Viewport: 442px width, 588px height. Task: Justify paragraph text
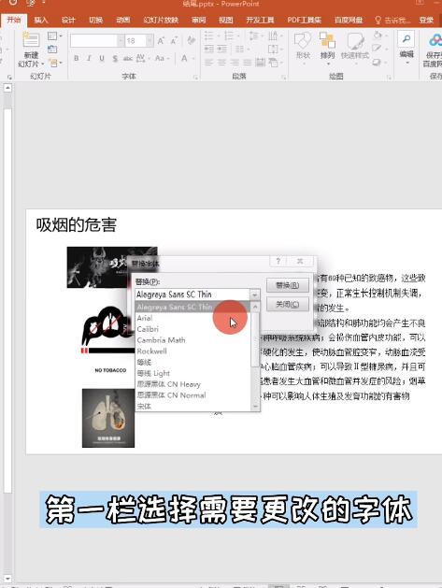pos(248,63)
